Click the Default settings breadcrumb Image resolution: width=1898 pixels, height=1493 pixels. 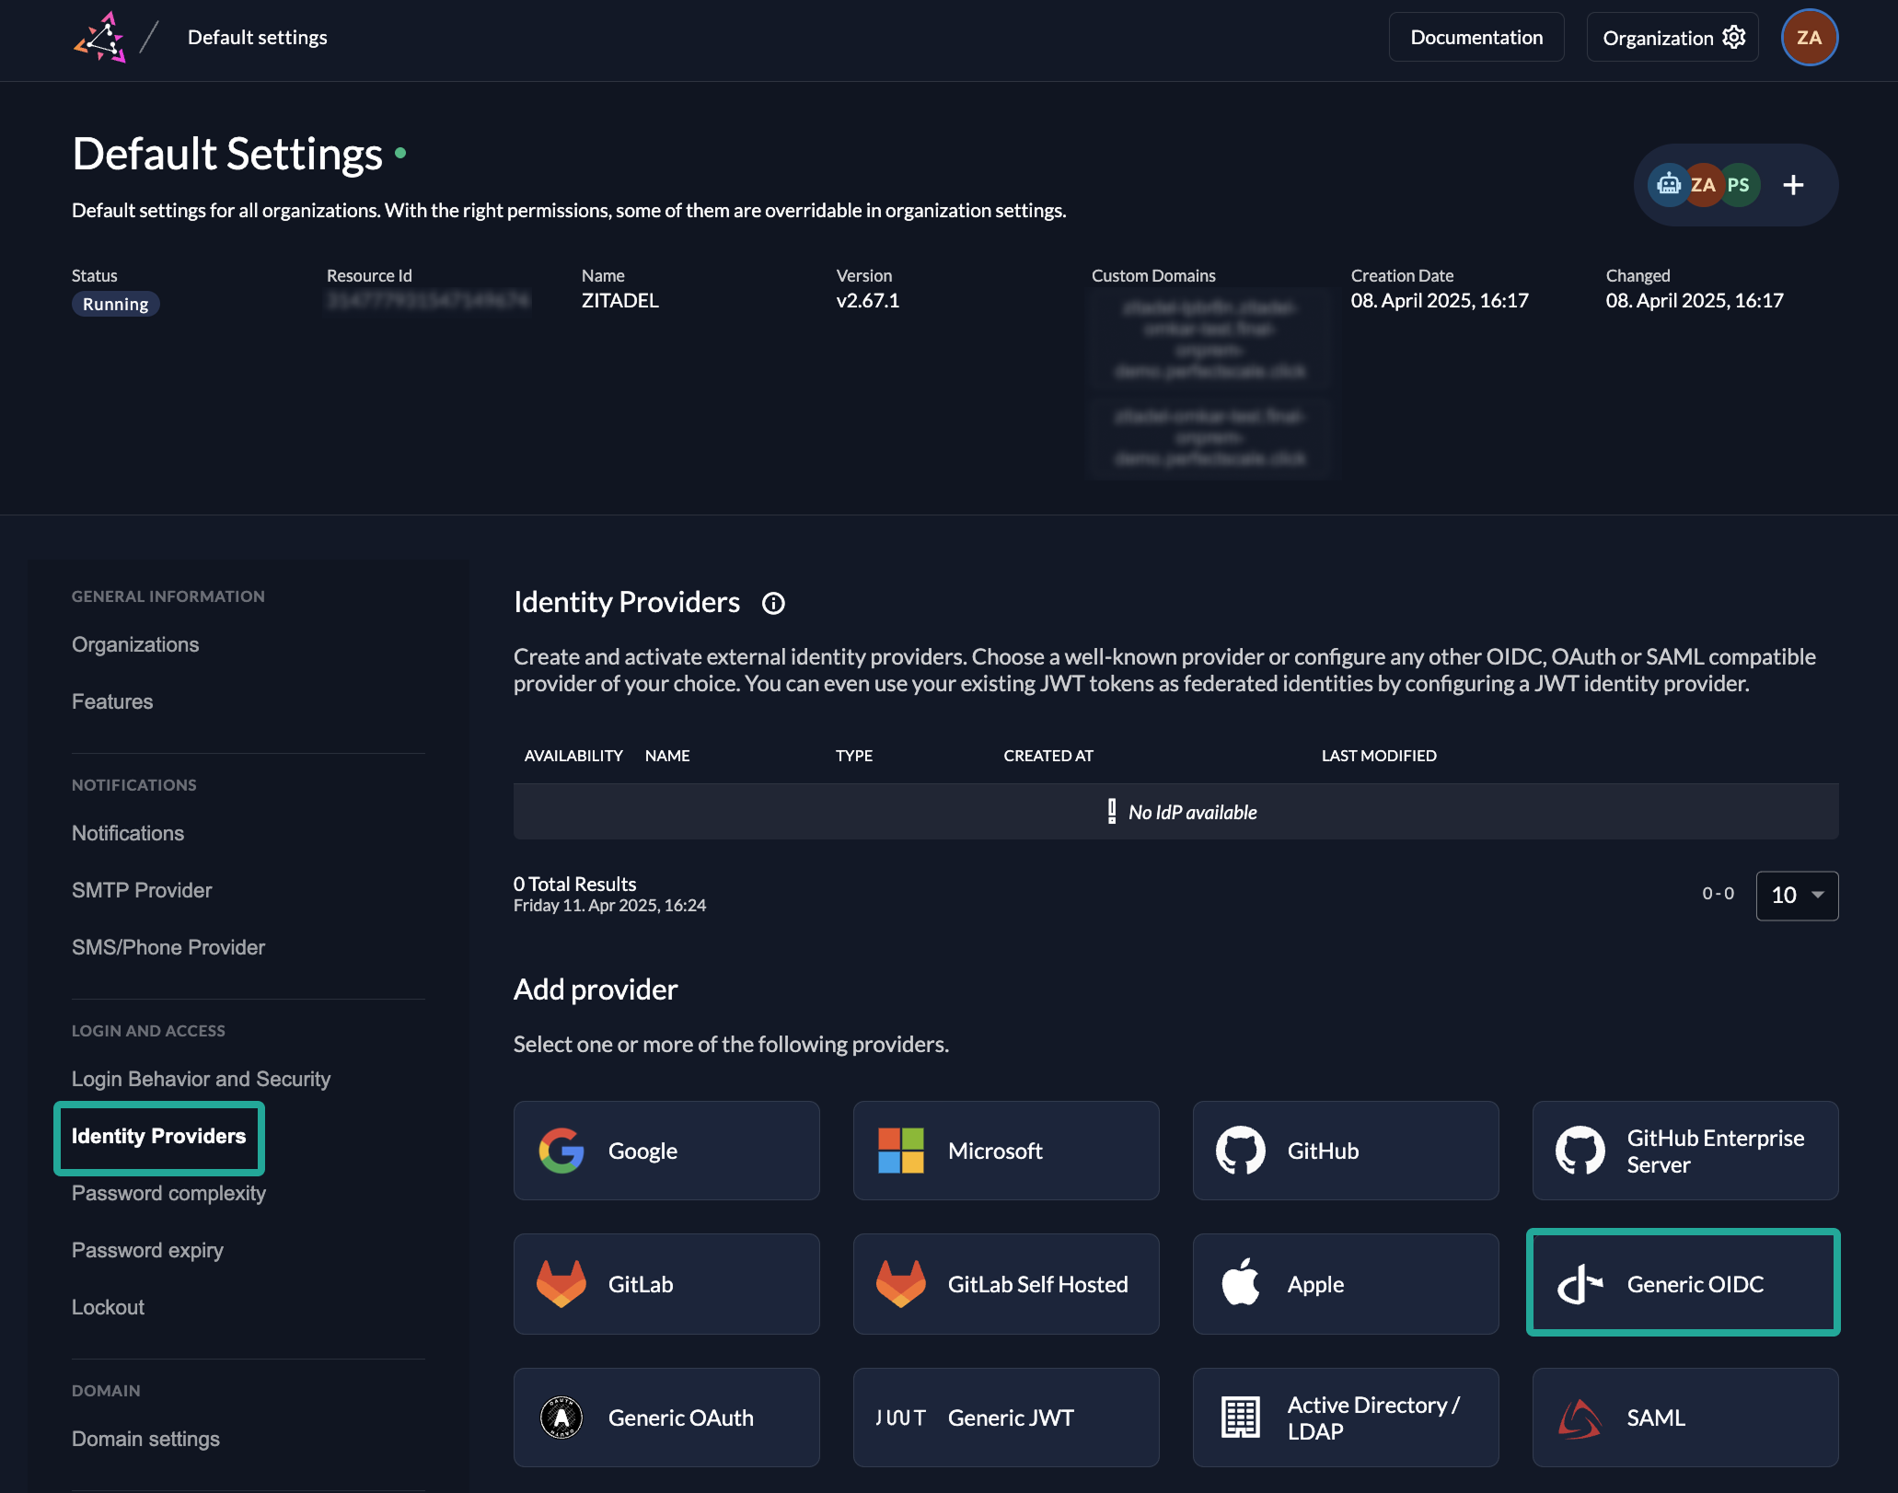(x=258, y=37)
